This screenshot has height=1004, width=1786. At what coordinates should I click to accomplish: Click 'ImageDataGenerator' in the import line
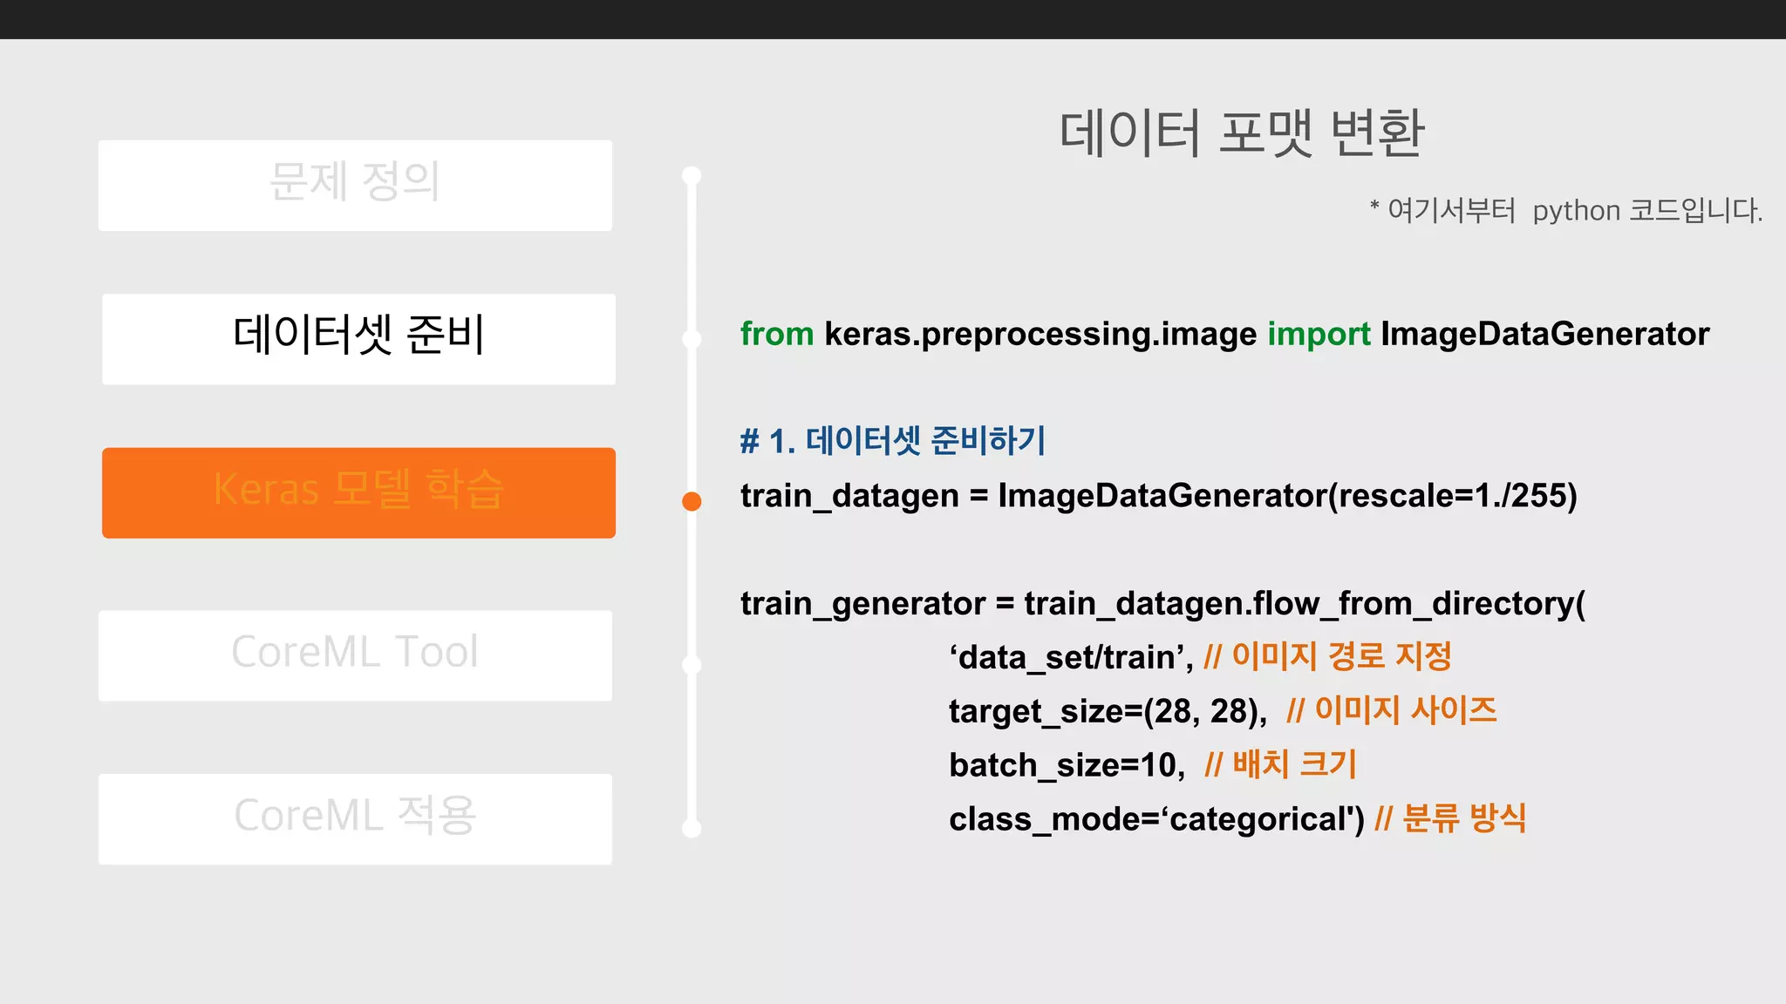point(1545,334)
